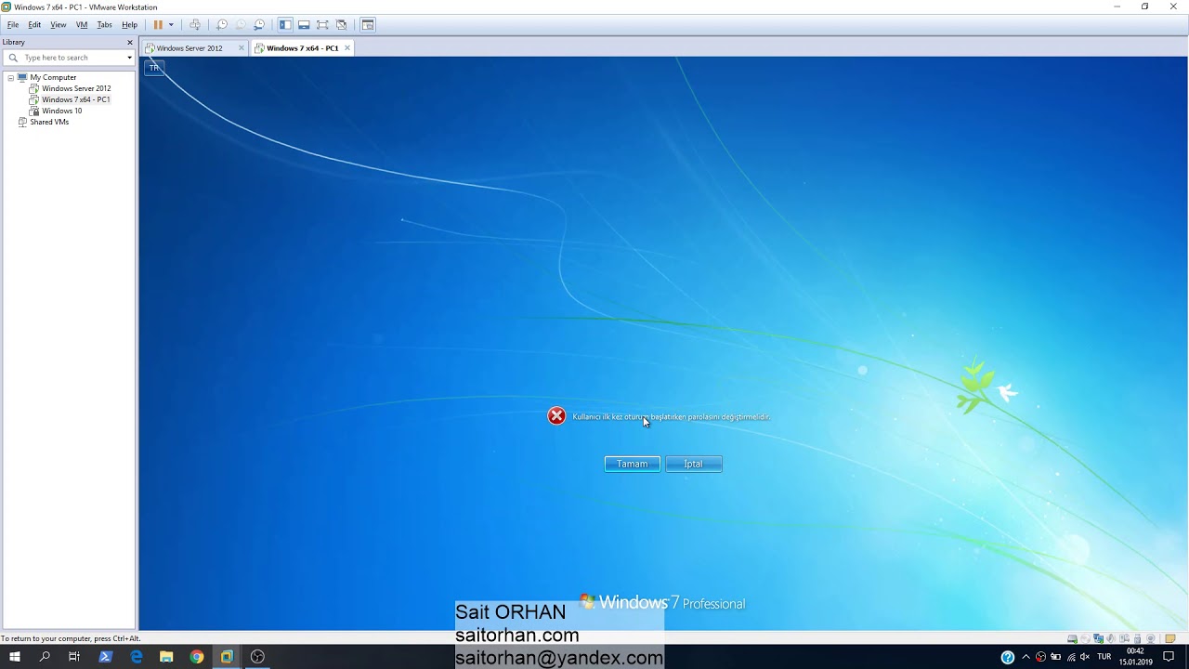Image resolution: width=1189 pixels, height=669 pixels.
Task: Click the battery tray icon
Action: (1055, 657)
